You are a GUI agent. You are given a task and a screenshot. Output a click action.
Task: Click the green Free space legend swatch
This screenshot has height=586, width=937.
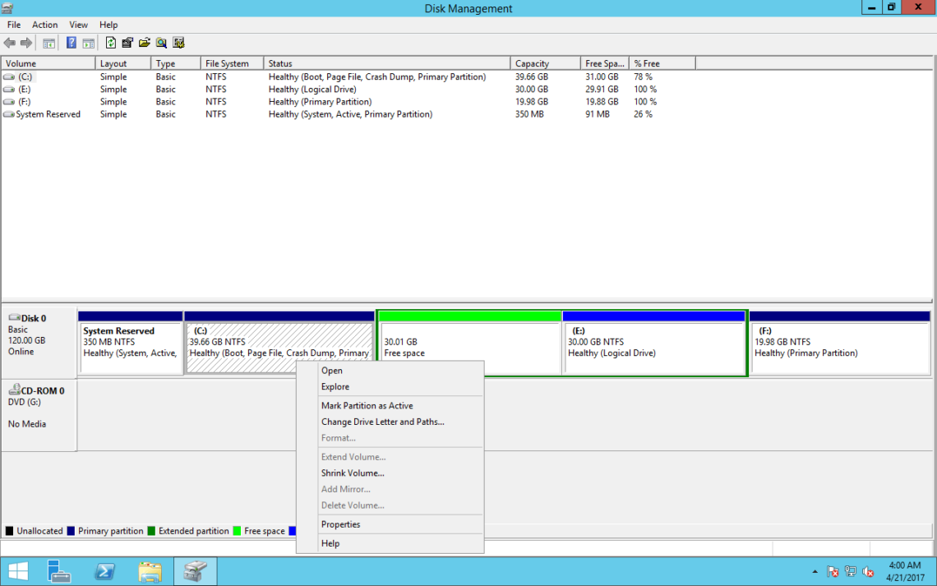238,531
